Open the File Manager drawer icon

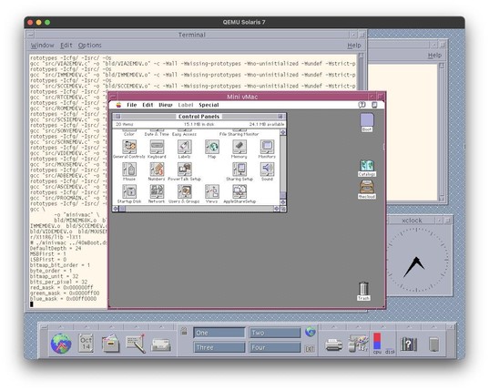coord(111,344)
